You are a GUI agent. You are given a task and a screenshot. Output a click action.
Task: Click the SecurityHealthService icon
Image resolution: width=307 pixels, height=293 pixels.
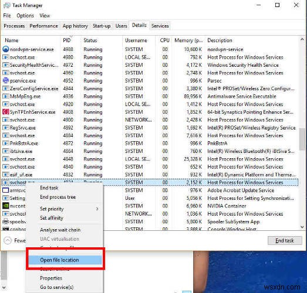coord(6,64)
